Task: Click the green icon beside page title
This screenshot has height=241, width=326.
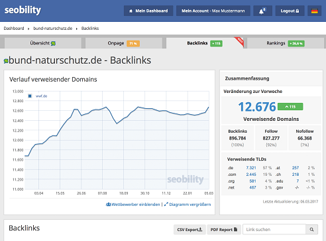Action: tap(6, 61)
